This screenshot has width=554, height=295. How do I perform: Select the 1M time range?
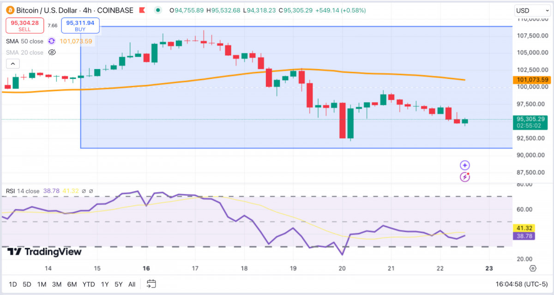pyautogui.click(x=42, y=284)
